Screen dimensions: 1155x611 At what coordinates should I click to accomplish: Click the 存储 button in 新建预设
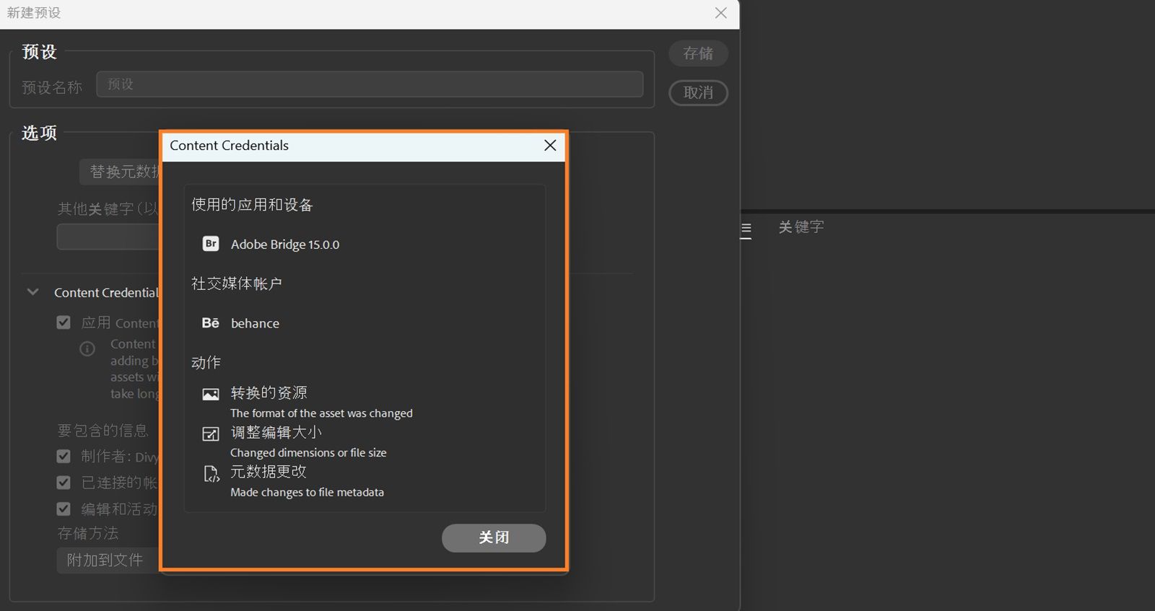[x=698, y=53]
